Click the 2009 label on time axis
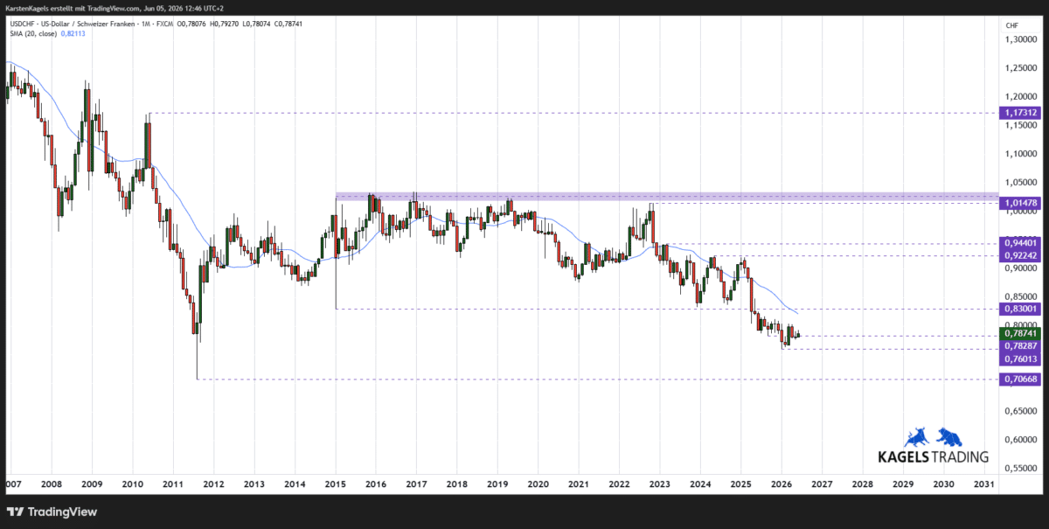1049x529 pixels. coord(92,484)
